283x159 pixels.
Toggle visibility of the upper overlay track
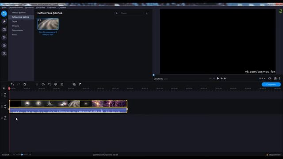coord(5,94)
